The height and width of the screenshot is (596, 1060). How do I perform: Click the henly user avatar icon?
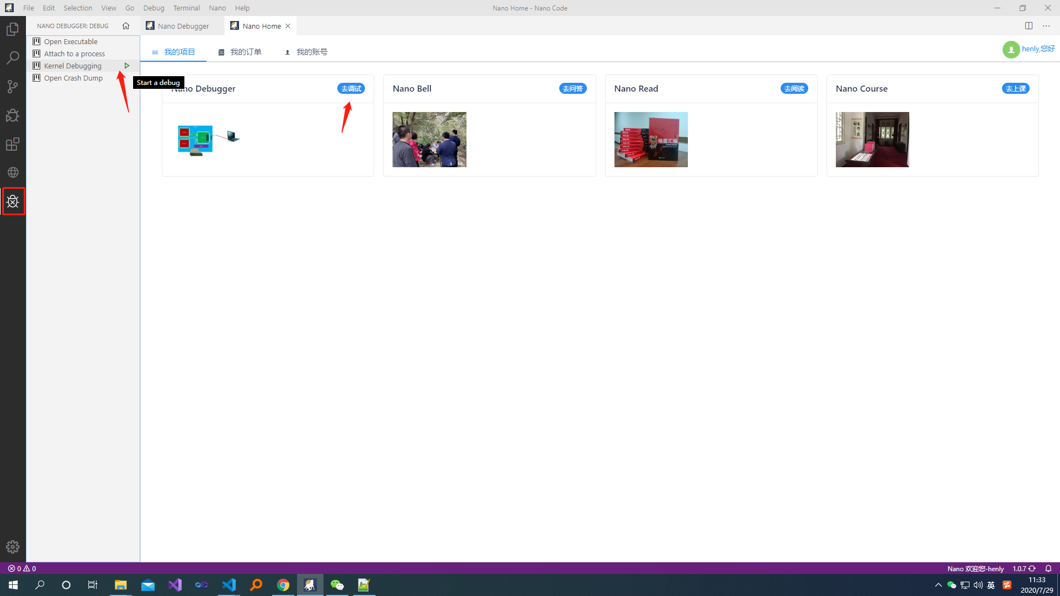[x=1011, y=50]
